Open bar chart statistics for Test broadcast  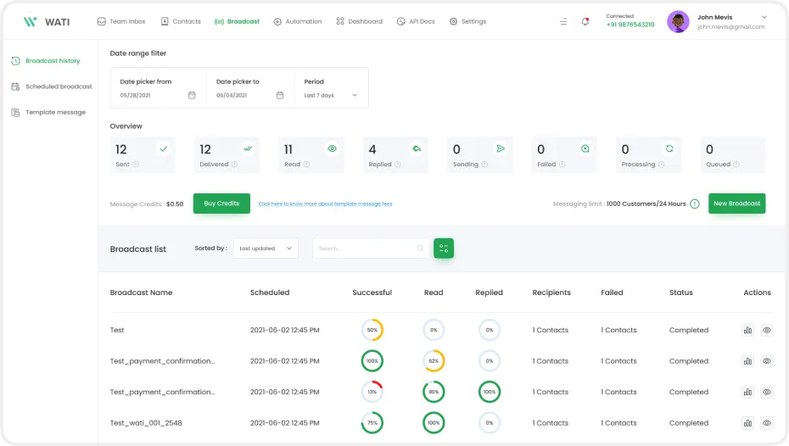747,330
